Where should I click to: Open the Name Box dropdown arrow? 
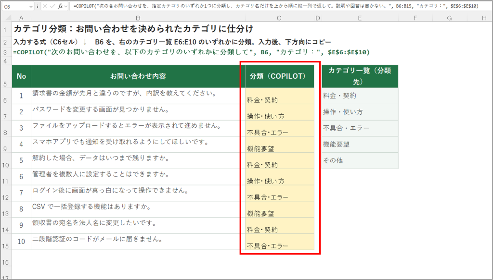coord(30,6)
